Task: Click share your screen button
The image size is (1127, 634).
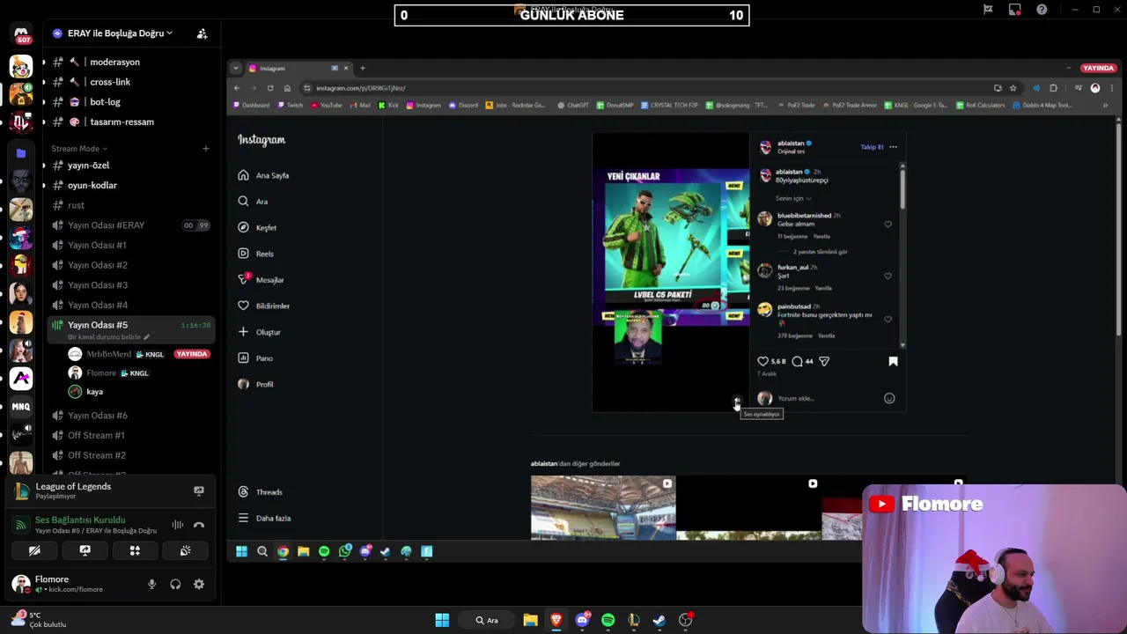Action: [85, 550]
